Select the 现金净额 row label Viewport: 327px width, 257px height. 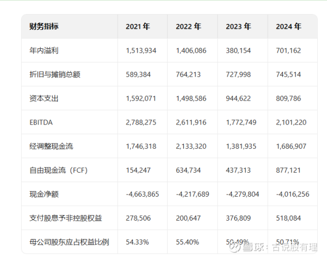point(43,194)
